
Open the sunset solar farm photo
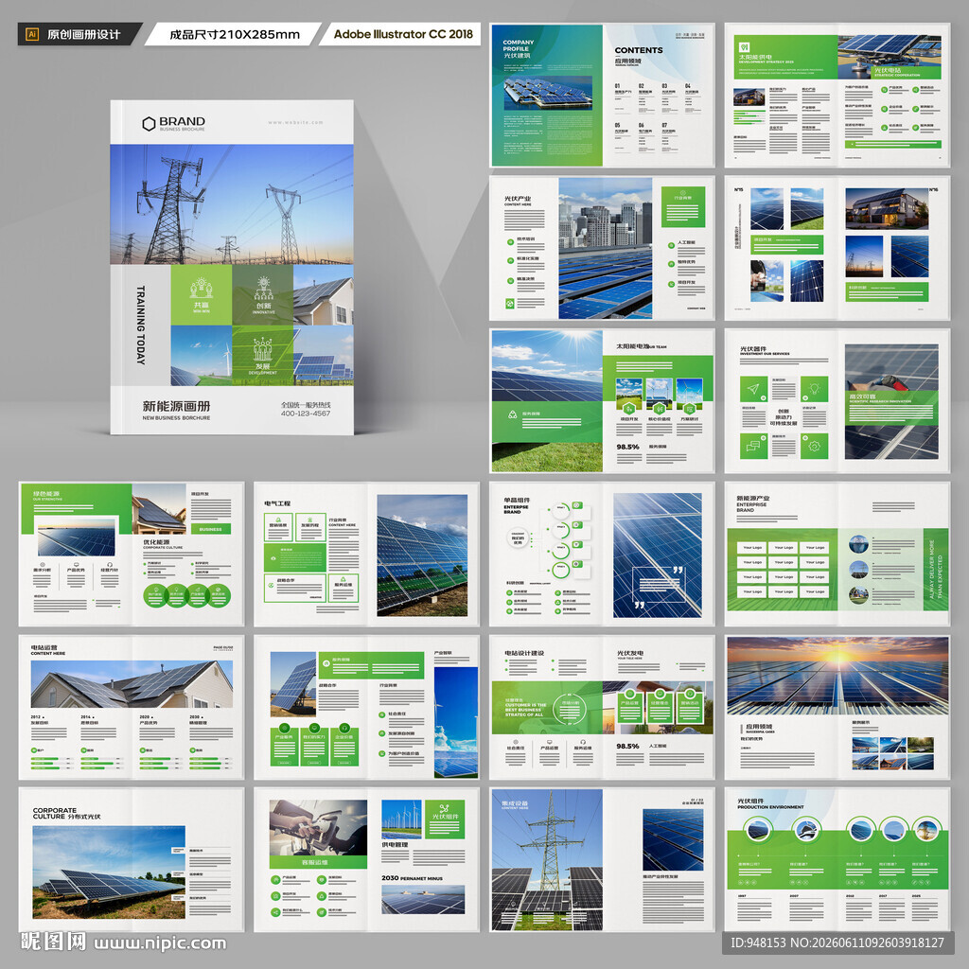837,676
